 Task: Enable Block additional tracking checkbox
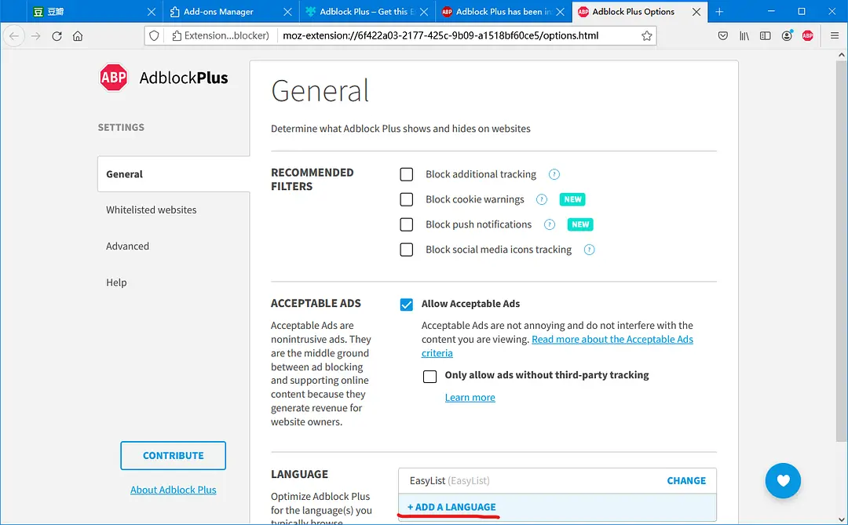(x=407, y=174)
